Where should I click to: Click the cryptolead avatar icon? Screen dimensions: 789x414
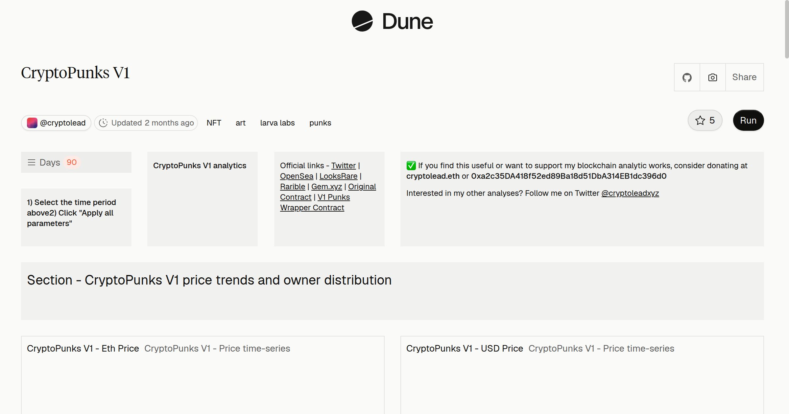[x=32, y=123]
